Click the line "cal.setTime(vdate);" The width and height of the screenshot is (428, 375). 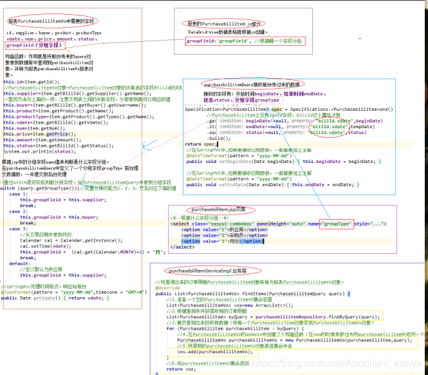point(45,246)
